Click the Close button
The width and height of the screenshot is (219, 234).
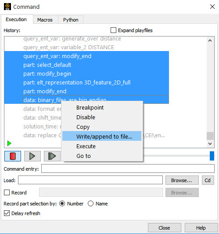tap(165, 228)
